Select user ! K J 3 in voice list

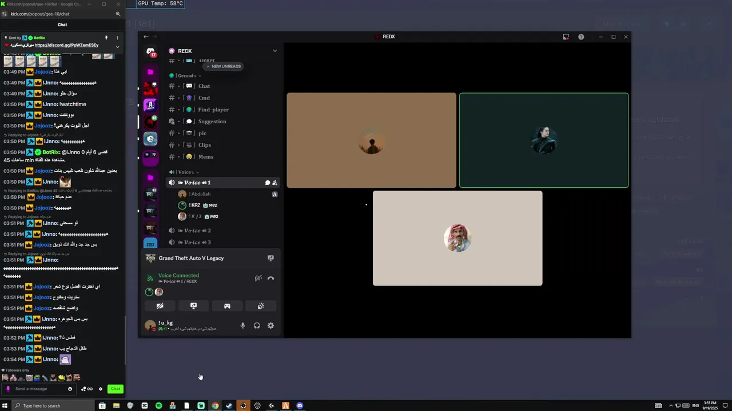coord(228,216)
